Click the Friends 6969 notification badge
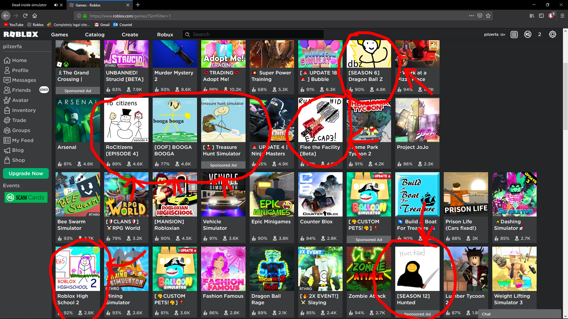 (44, 90)
